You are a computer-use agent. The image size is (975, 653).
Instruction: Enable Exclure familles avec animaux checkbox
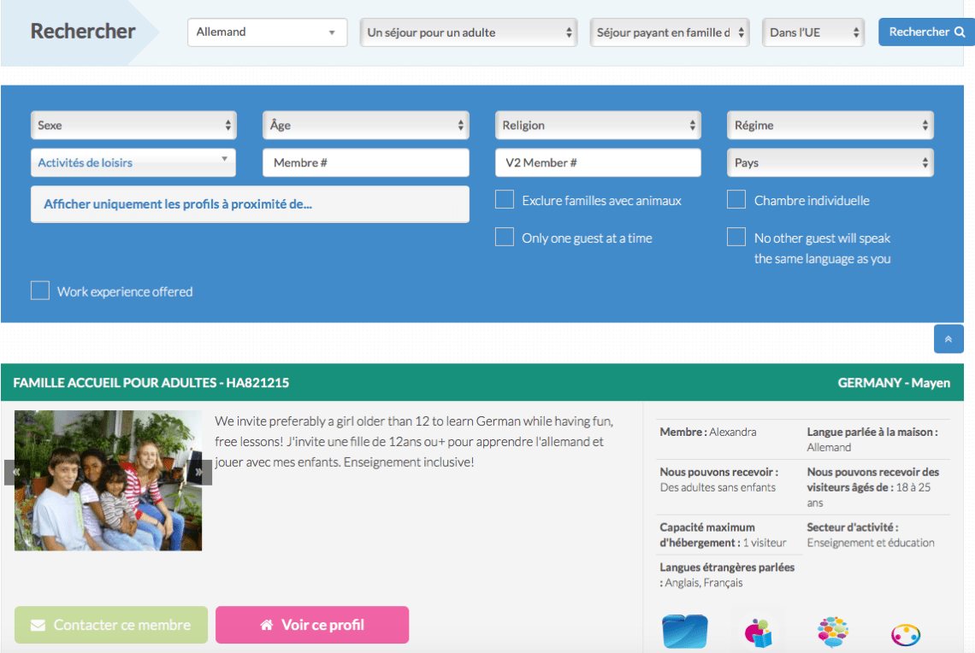click(x=505, y=200)
